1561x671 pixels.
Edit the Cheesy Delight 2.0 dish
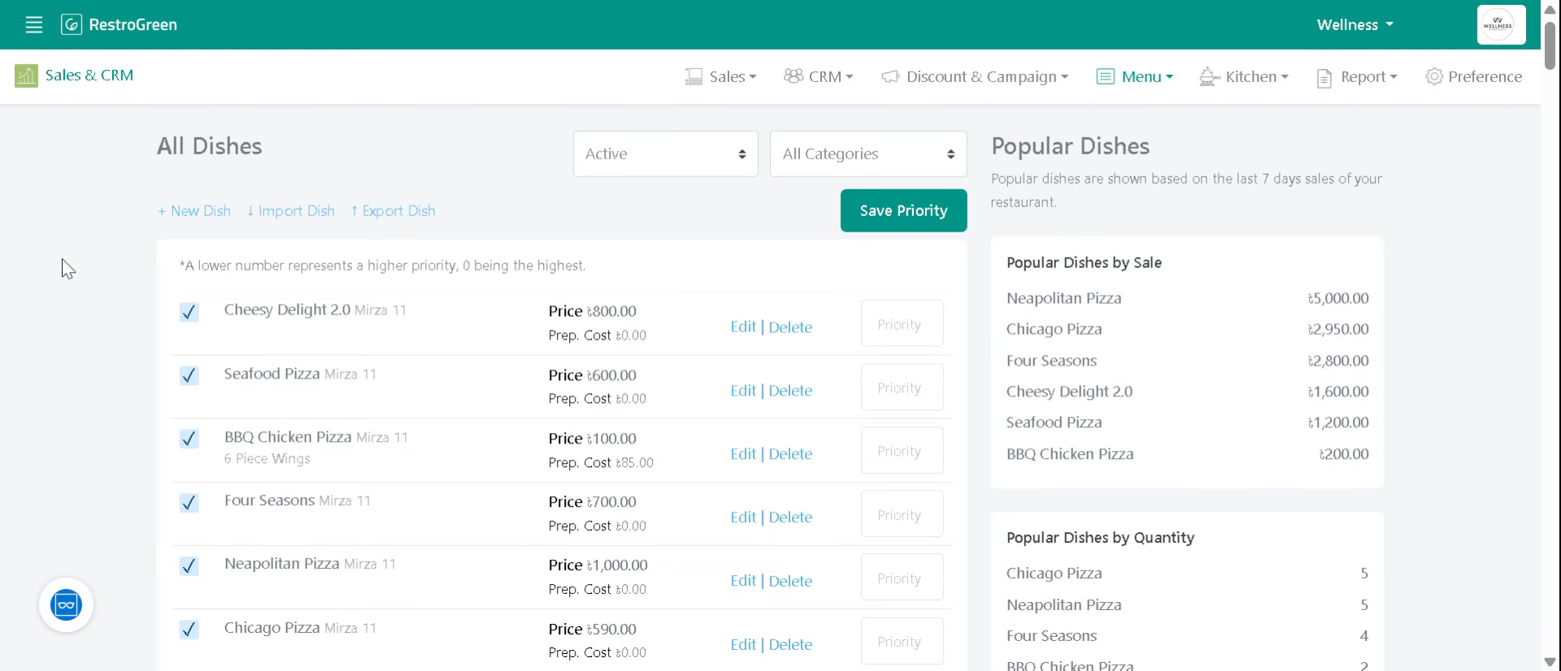click(742, 327)
